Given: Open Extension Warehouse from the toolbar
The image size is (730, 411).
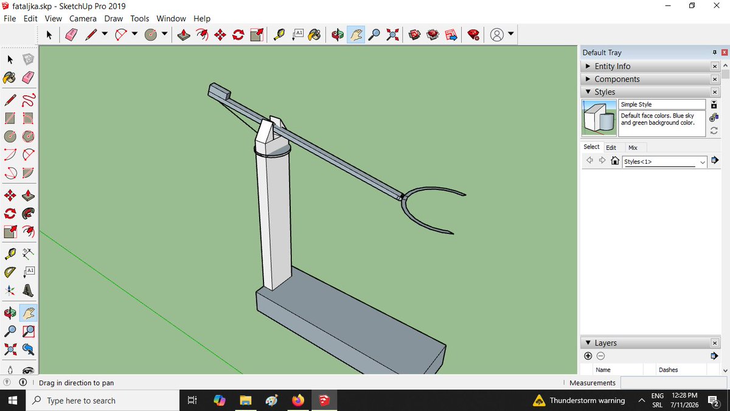Looking at the screenshot, I should (x=433, y=35).
